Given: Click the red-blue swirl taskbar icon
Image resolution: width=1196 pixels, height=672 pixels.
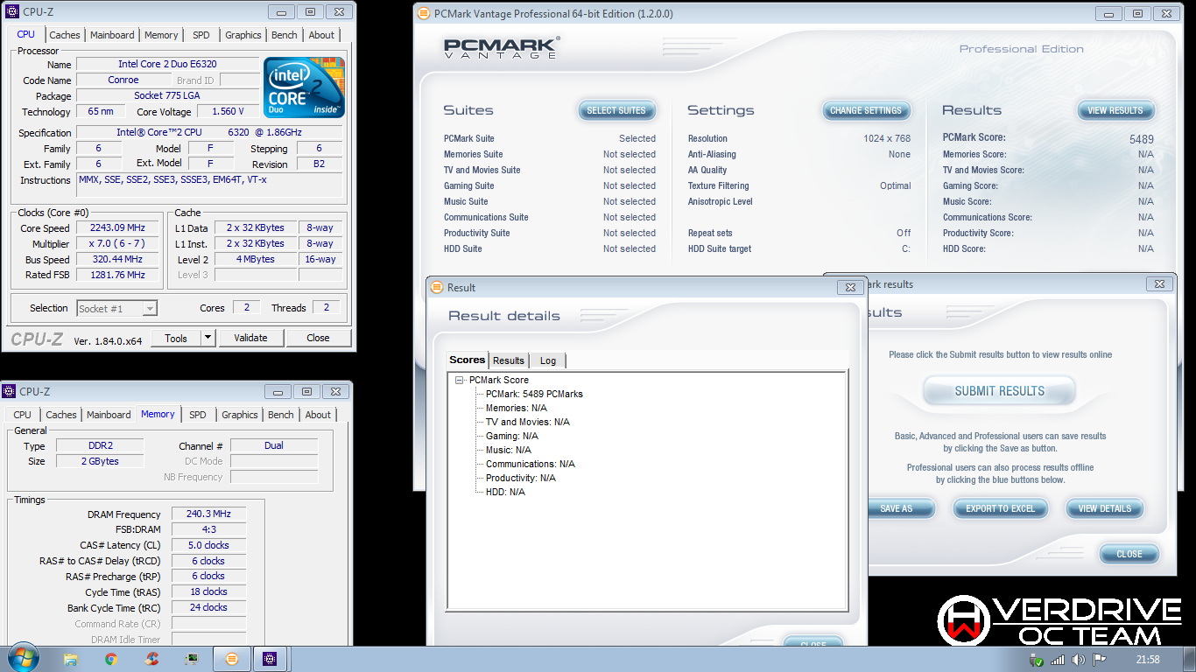Looking at the screenshot, I should coord(151,659).
